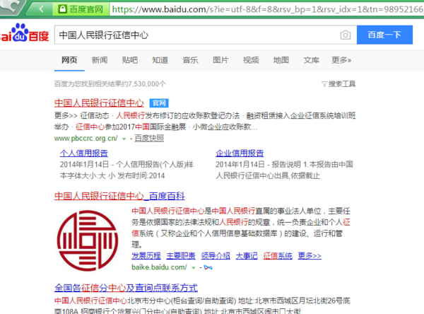Open 全国各征信分中心及查询点联系方式 result
Image resolution: width=424 pixels, height=314 pixels.
click(126, 288)
